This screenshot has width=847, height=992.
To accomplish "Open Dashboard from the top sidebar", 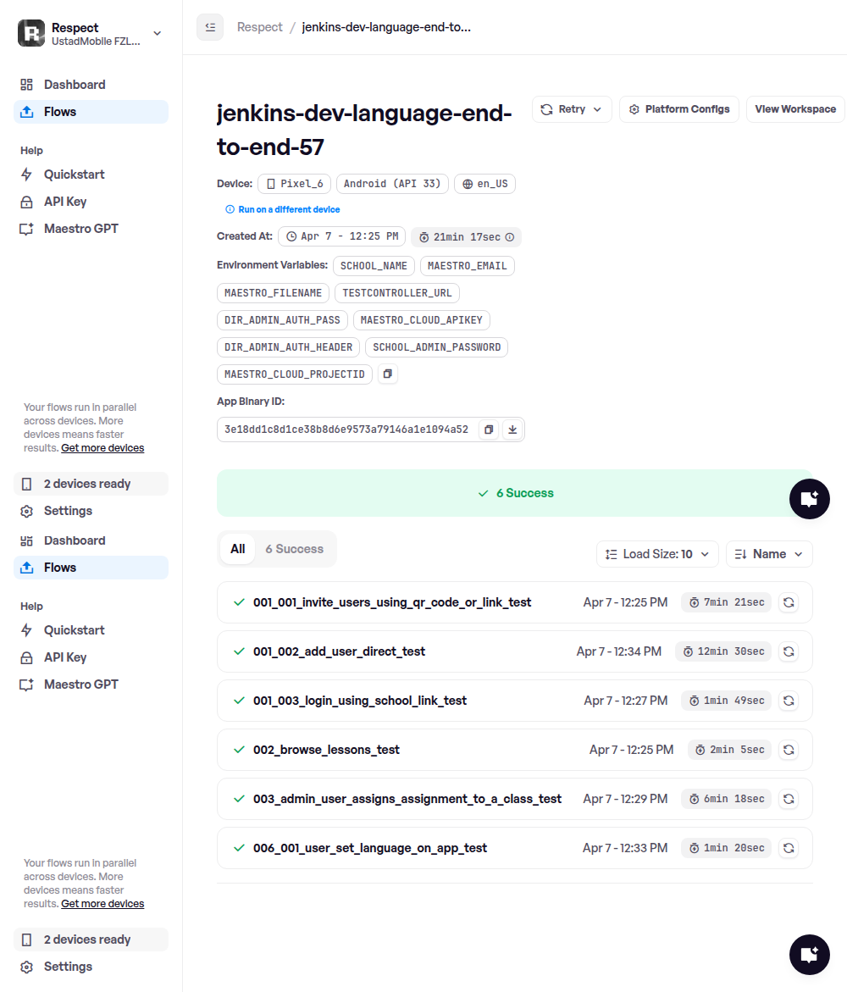I will 75,85.
